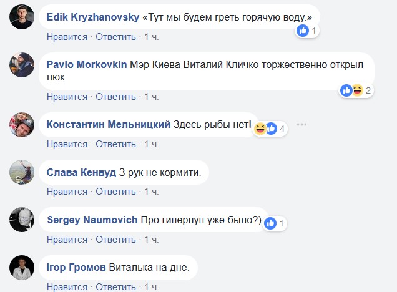Click the timestamp on Edik Kryzhanovsky's comment
This screenshot has height=292, width=397.
[152, 37]
